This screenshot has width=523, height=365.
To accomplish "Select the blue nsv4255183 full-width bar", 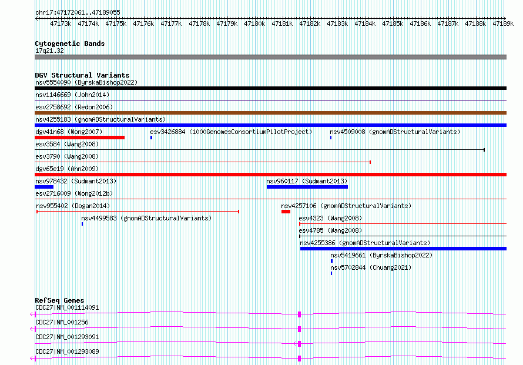I will (x=270, y=125).
